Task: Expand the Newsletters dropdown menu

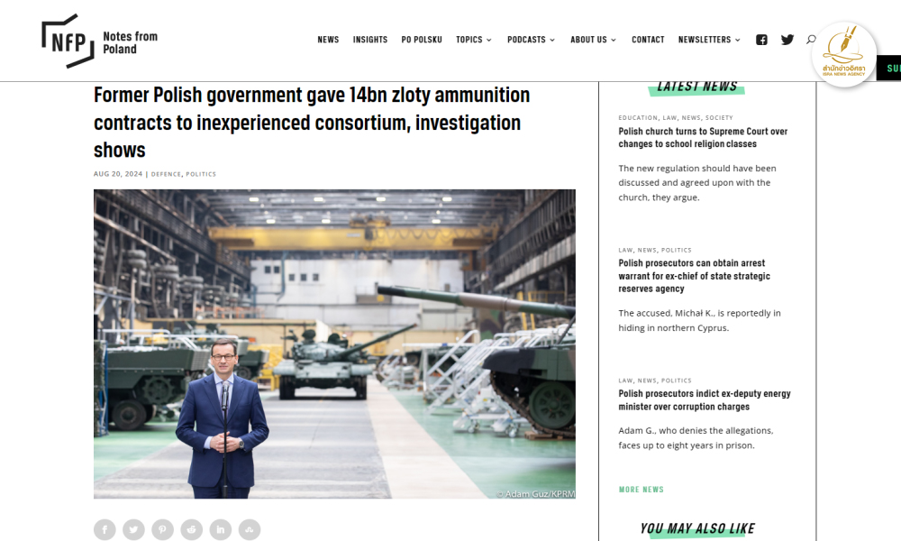Action: click(709, 40)
